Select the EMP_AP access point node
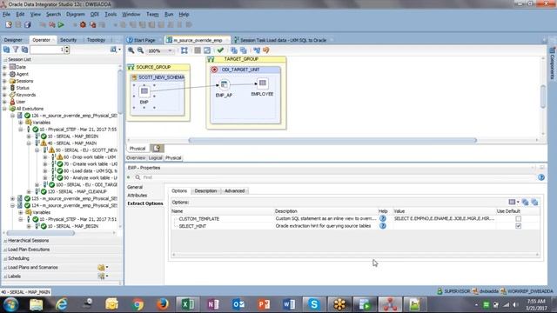 [224, 84]
